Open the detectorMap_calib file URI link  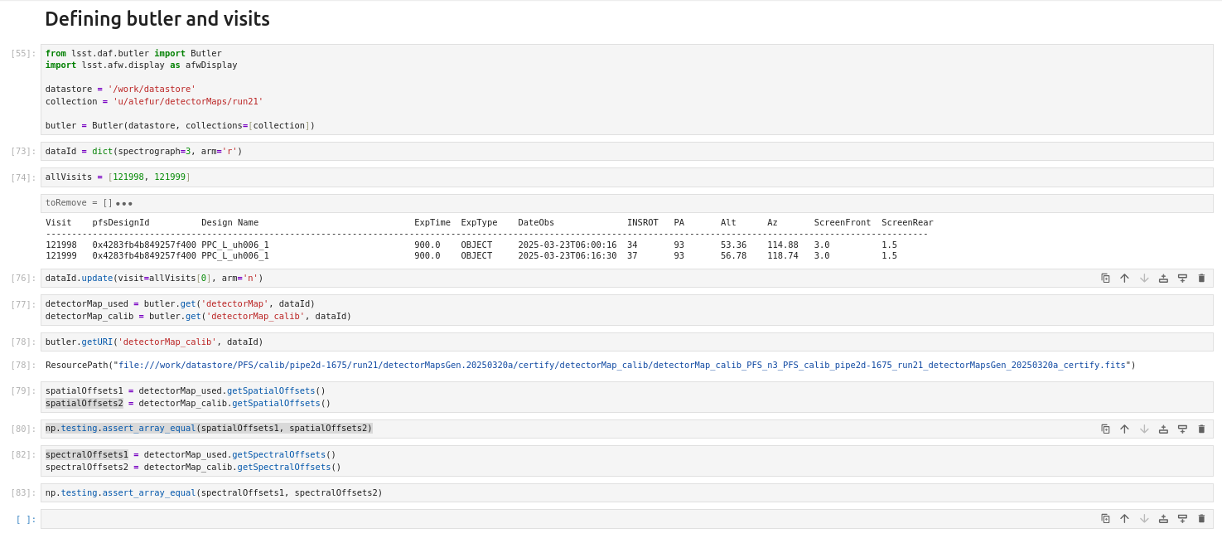pos(621,366)
